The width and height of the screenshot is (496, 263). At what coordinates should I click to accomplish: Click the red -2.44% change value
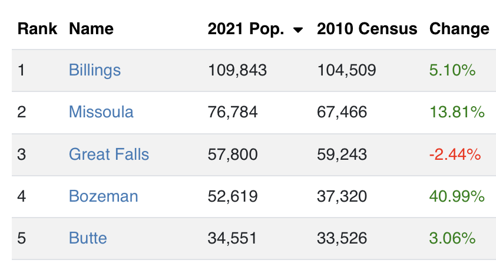455,154
